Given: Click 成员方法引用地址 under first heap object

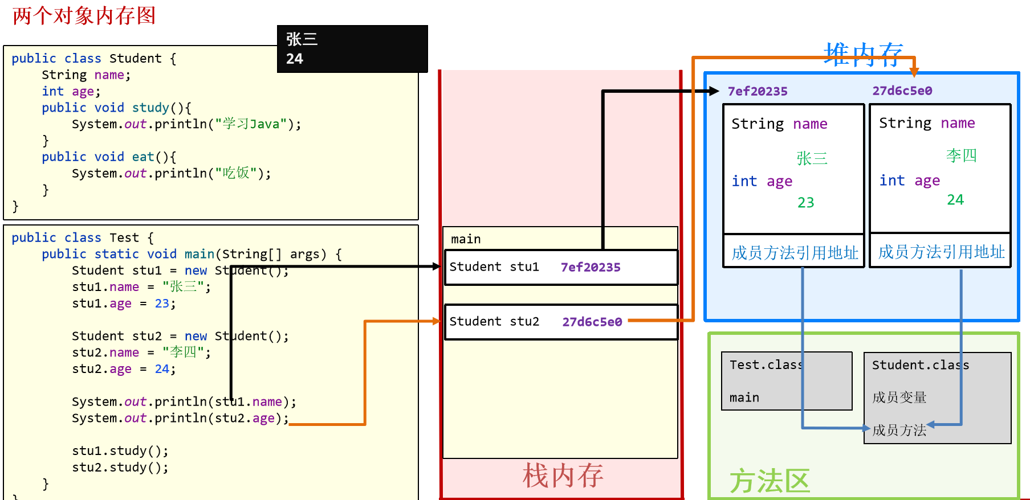Looking at the screenshot, I should (x=795, y=252).
